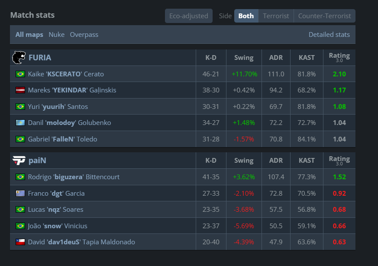Click nqz's Brazil flag icon

[20, 210]
